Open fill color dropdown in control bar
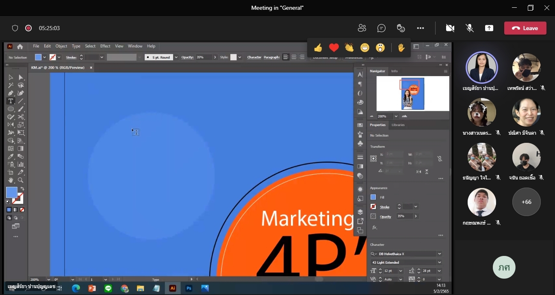Viewport: 555px width, 295px height. 44,57
